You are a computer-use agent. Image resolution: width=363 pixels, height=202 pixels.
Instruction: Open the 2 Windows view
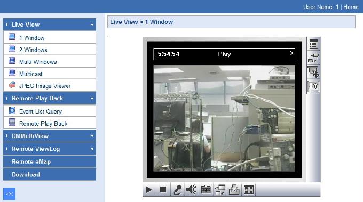[50, 50]
